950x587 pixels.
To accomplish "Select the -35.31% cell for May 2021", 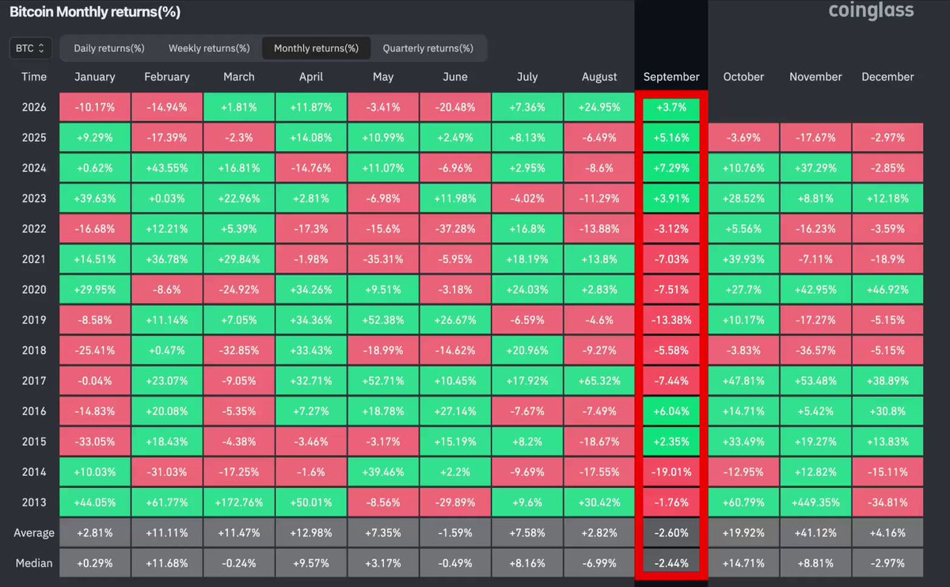I will tap(383, 259).
